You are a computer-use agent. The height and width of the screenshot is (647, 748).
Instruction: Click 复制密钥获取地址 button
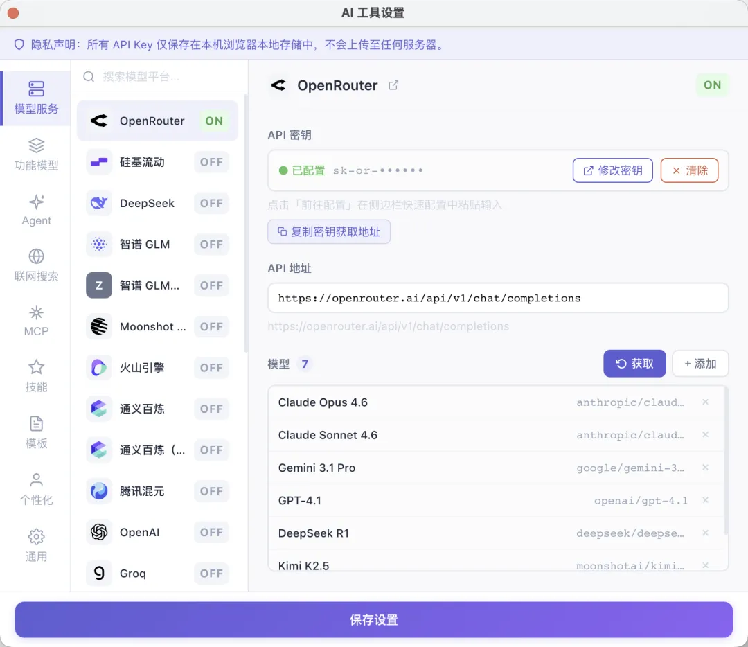pyautogui.click(x=329, y=232)
